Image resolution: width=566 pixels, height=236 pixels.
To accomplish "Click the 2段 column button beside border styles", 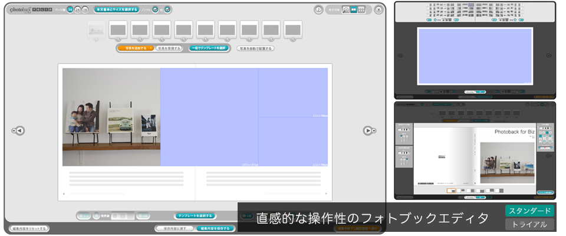I will pyautogui.click(x=143, y=216).
